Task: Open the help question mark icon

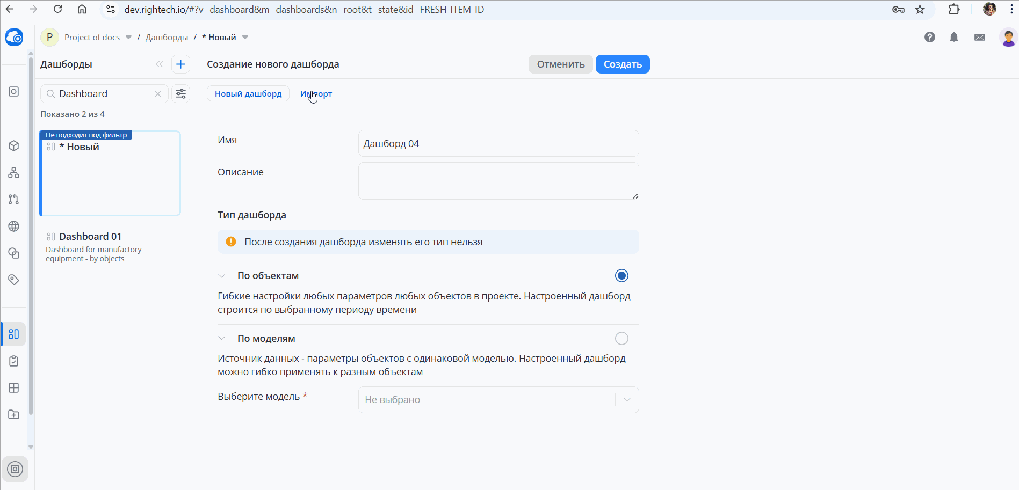Action: [x=929, y=37]
